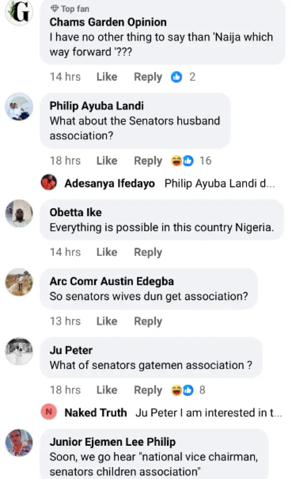292x479 pixels.
Task: Open Naked Truth's small reply avatar
Action: pyautogui.click(x=49, y=413)
